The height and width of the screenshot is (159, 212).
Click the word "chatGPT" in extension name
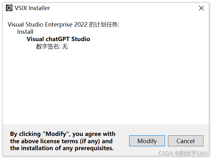click(57, 39)
